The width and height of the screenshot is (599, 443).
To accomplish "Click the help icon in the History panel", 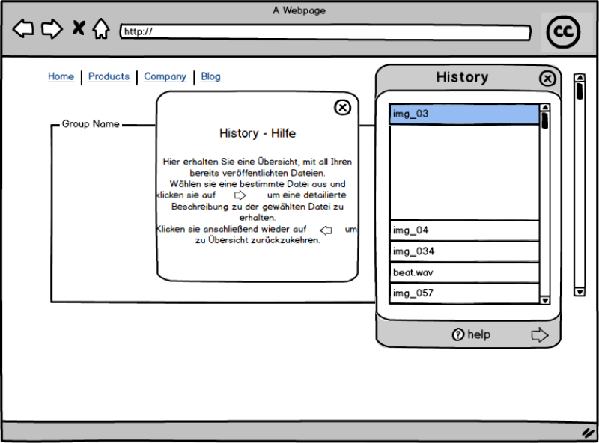I will coord(458,334).
